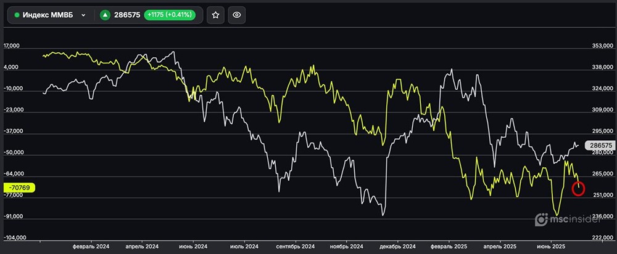Click the green up-triangle trend icon
The height and width of the screenshot is (254, 617).
105,15
